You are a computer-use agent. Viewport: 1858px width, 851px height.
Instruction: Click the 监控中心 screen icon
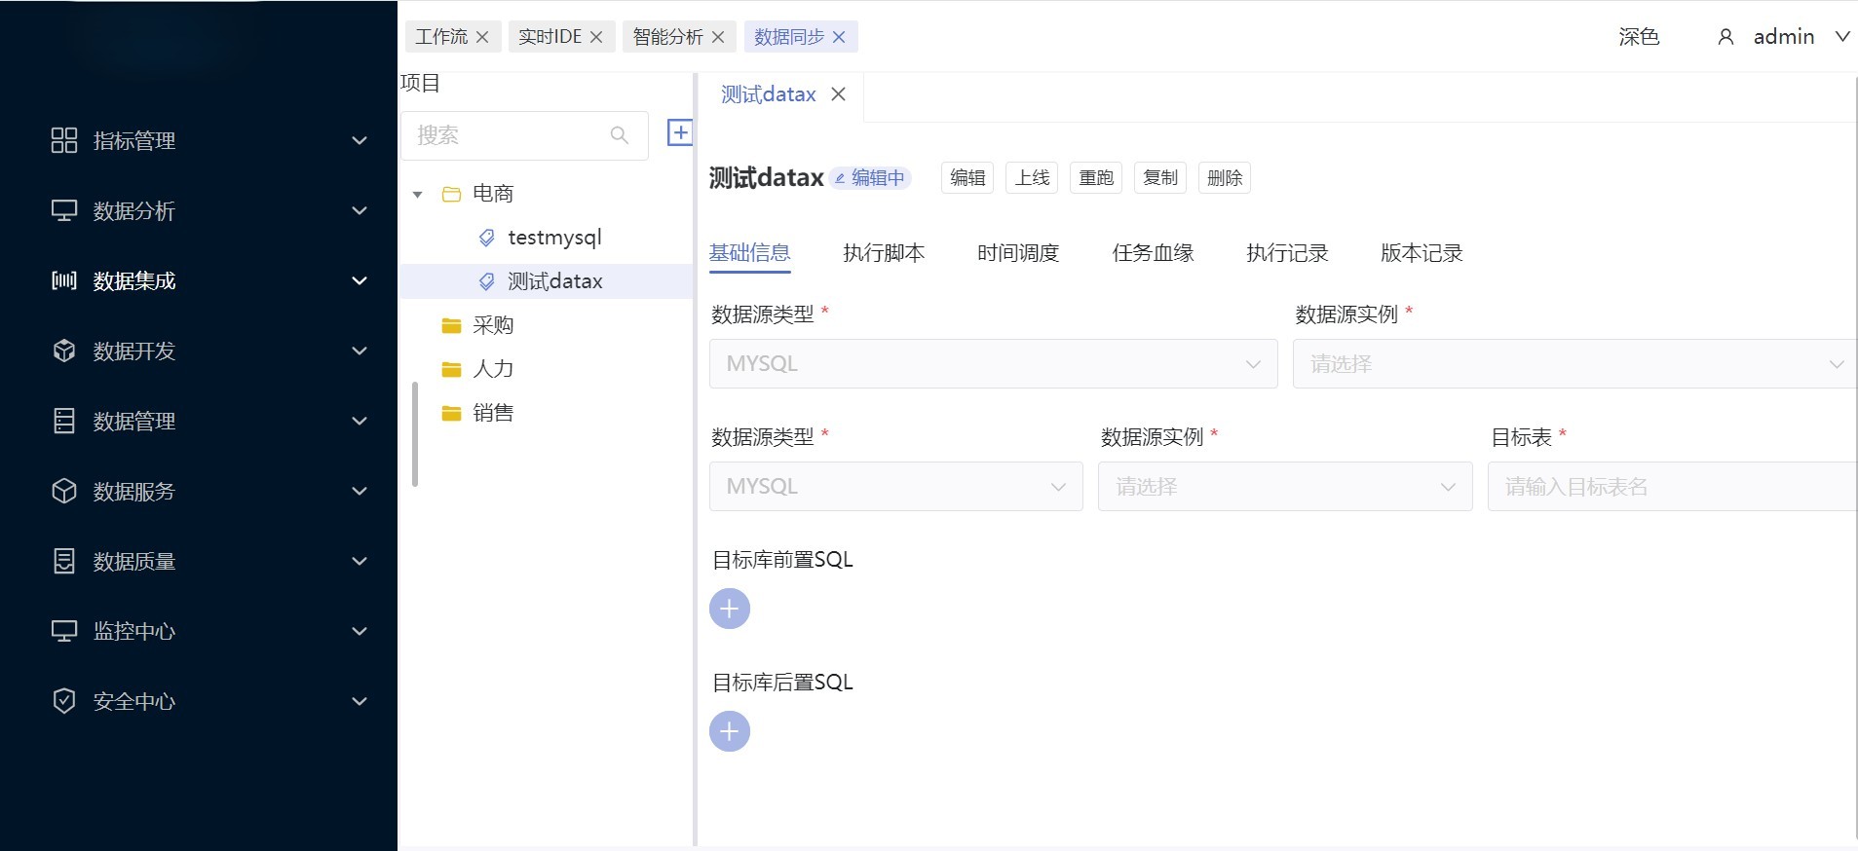coord(64,631)
